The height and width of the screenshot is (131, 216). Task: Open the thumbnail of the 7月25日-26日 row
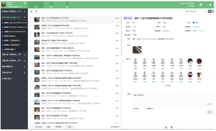[37, 50]
